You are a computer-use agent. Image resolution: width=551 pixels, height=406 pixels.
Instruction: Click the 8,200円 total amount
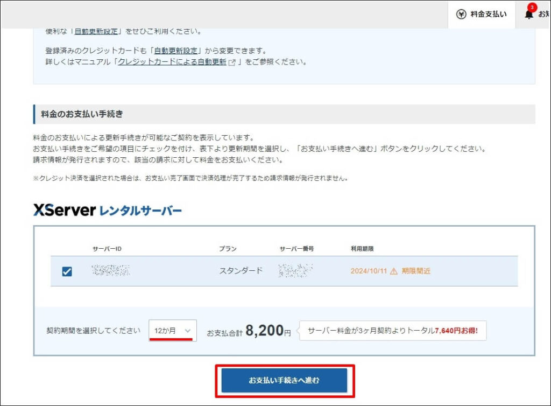[x=268, y=331]
